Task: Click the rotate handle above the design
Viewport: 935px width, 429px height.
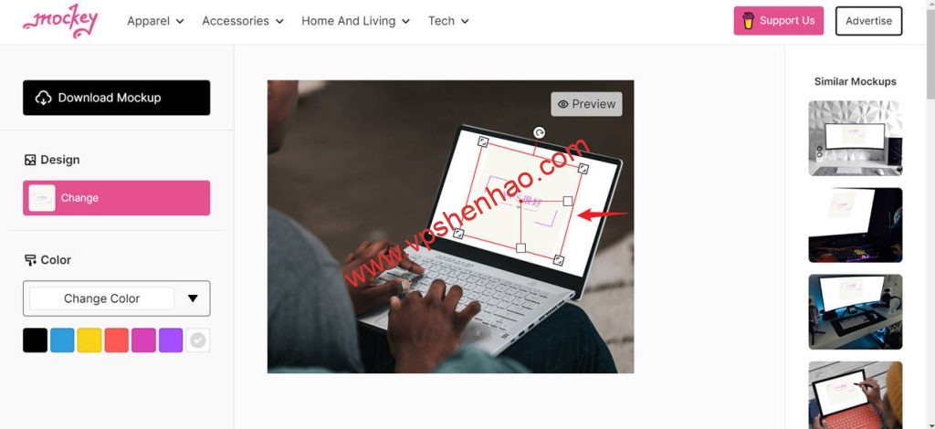Action: (539, 133)
